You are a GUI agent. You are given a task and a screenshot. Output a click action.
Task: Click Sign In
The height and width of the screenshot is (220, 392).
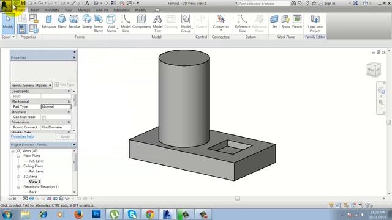(330, 4)
